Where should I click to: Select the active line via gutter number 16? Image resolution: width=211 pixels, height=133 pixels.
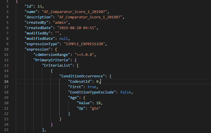6,82
